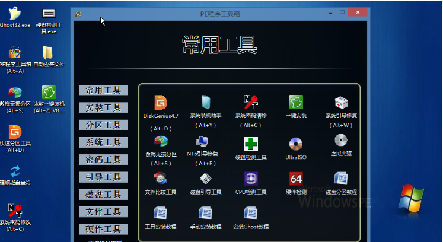Switch to 密码工具 category

pos(103,160)
